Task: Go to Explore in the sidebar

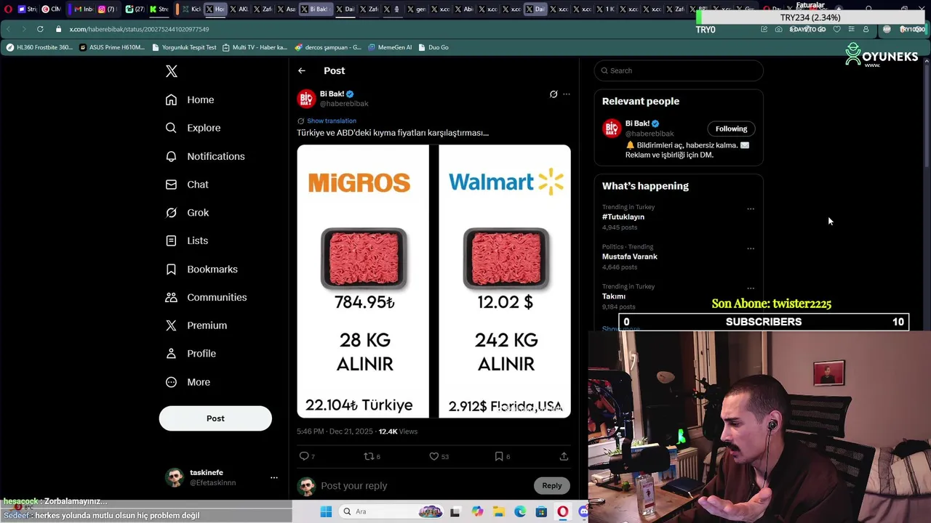Action: [193, 128]
